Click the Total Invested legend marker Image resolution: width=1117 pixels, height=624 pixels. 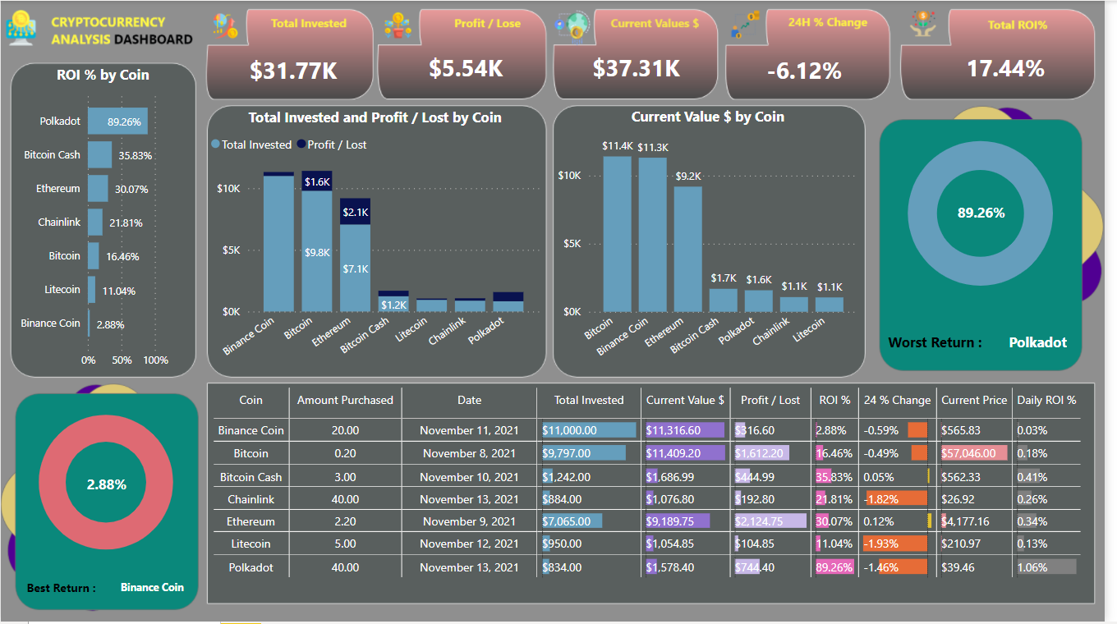pyautogui.click(x=216, y=145)
